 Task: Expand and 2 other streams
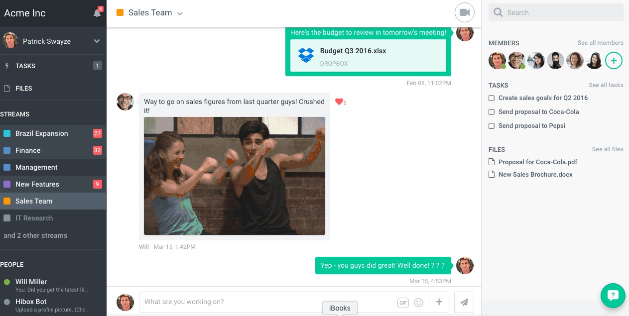pos(35,235)
